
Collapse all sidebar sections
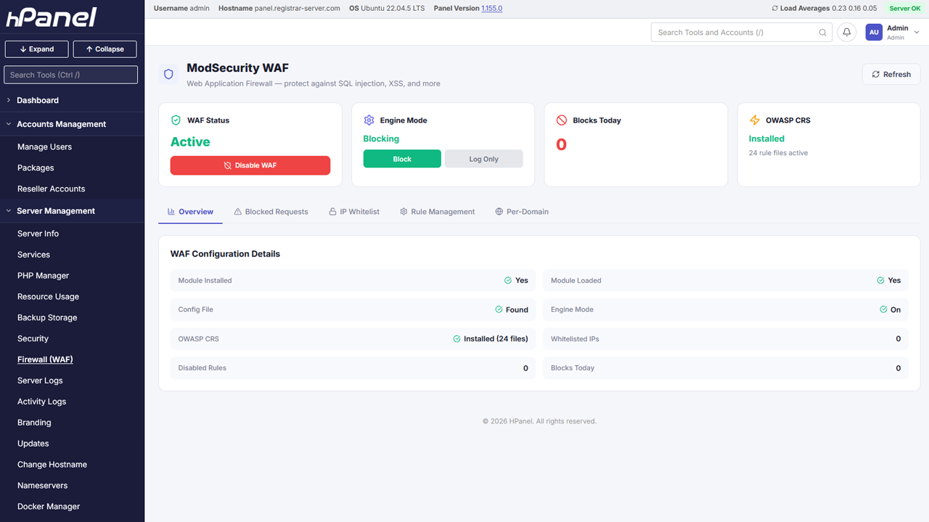[105, 49]
